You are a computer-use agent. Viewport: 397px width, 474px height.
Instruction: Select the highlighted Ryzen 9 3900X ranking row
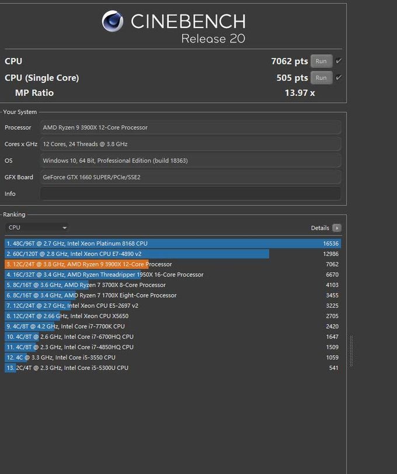click(173, 264)
